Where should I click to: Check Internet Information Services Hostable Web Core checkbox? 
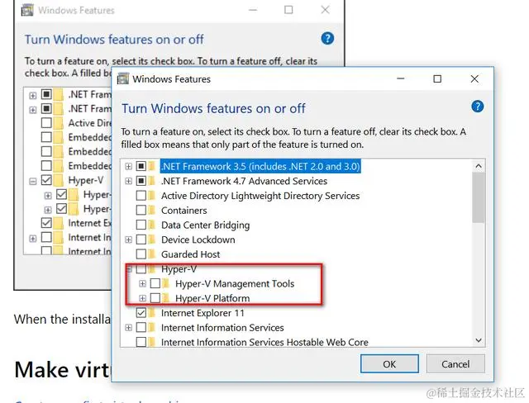coord(141,342)
